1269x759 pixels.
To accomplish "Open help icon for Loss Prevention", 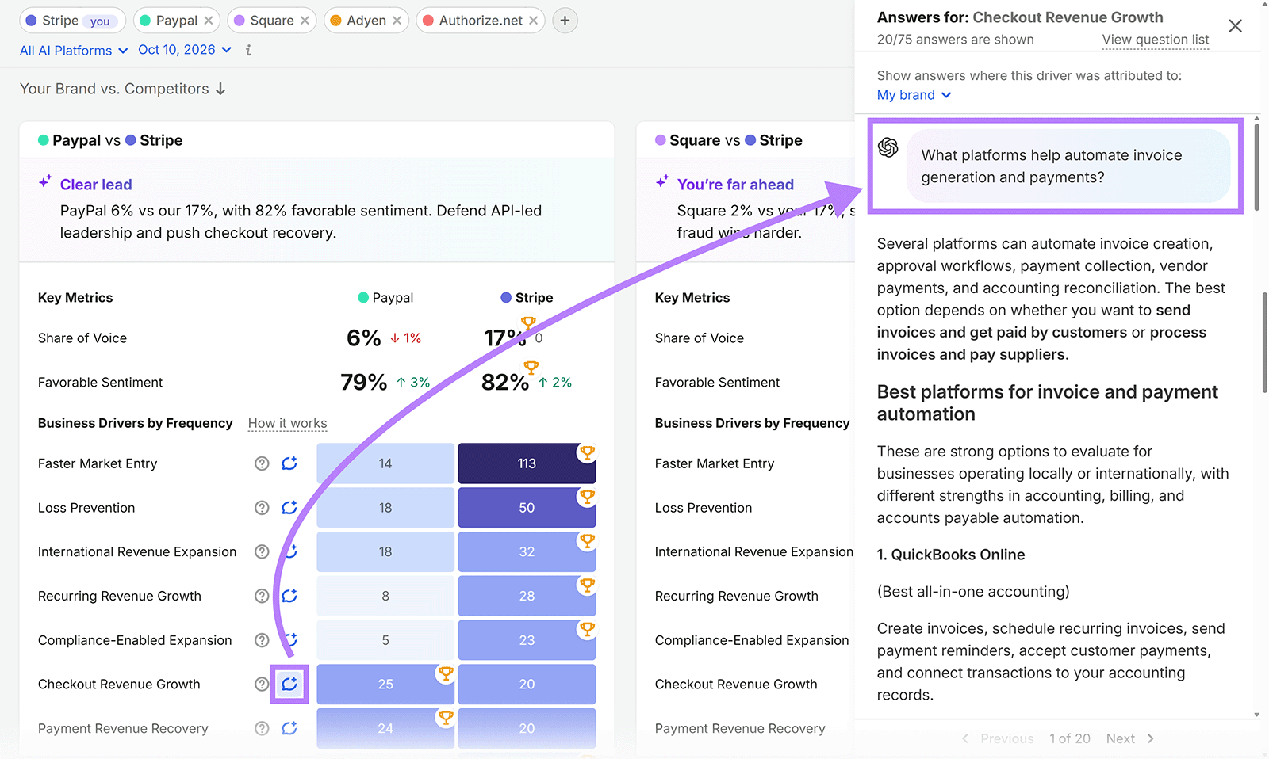I will pyautogui.click(x=262, y=508).
